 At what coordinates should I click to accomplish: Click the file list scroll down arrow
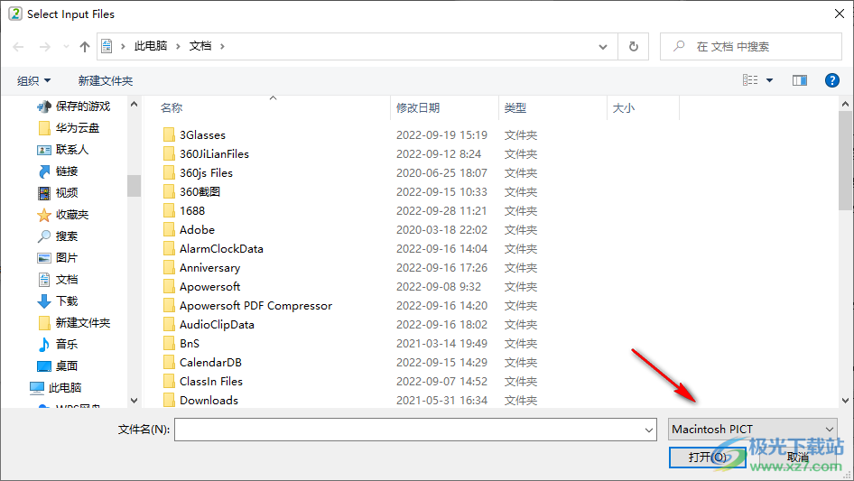(845, 401)
